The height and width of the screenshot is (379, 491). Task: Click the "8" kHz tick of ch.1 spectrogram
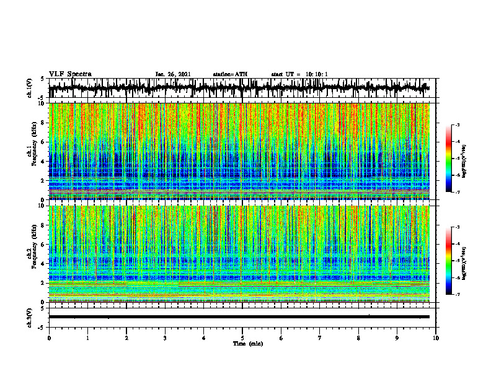point(43,123)
